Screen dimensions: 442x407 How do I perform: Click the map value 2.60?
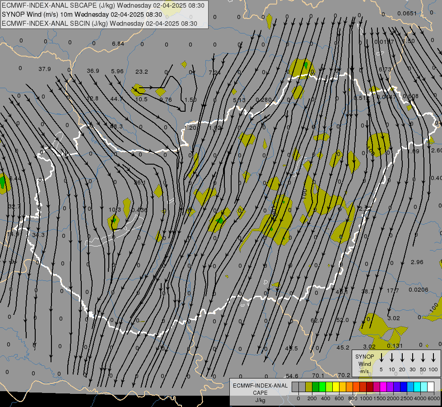click(x=437, y=150)
